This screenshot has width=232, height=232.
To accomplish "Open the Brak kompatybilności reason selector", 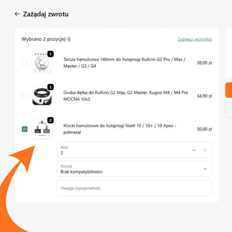I will tap(134, 169).
